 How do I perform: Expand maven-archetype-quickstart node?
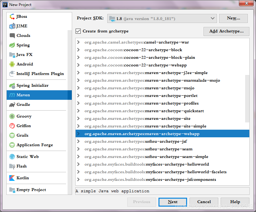[x=78, y=111]
